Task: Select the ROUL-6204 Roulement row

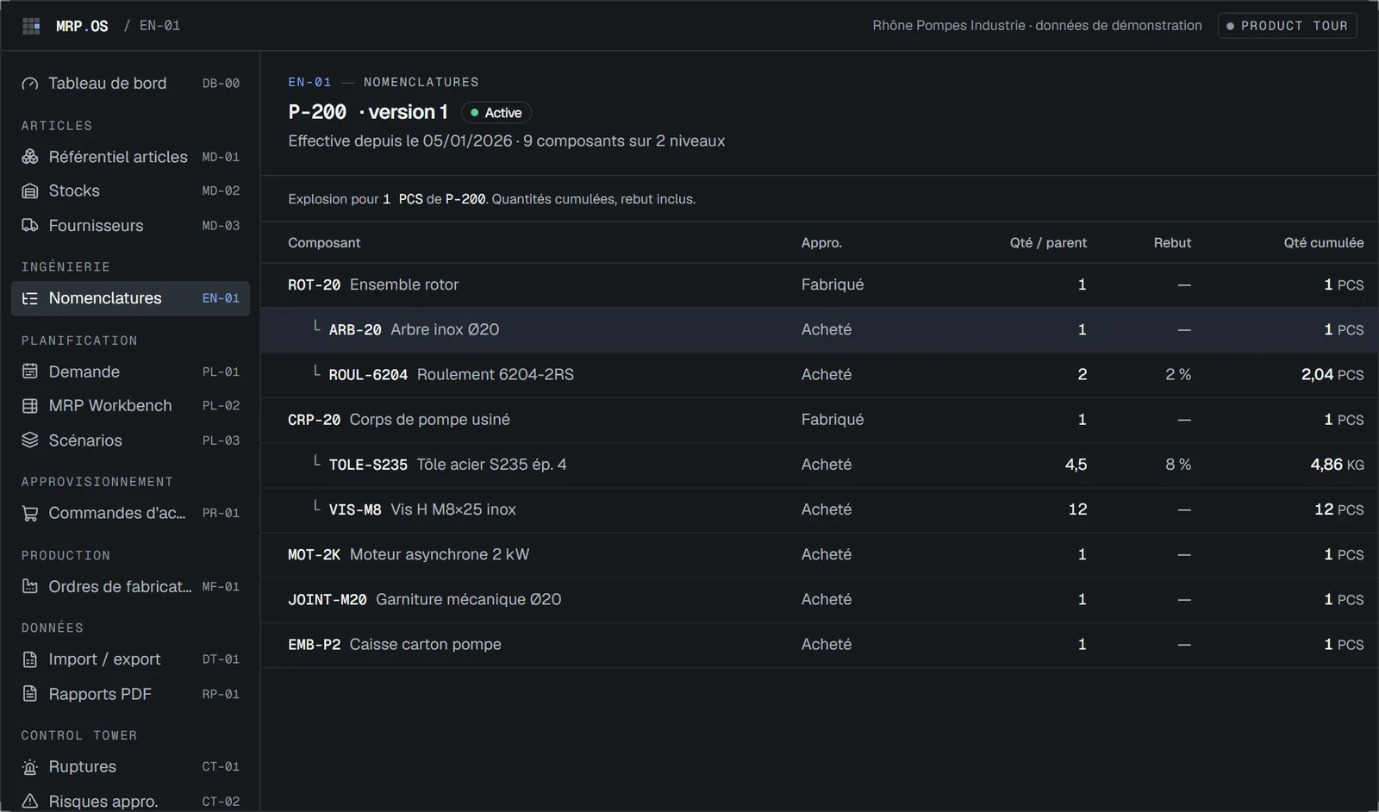Action: (x=820, y=375)
